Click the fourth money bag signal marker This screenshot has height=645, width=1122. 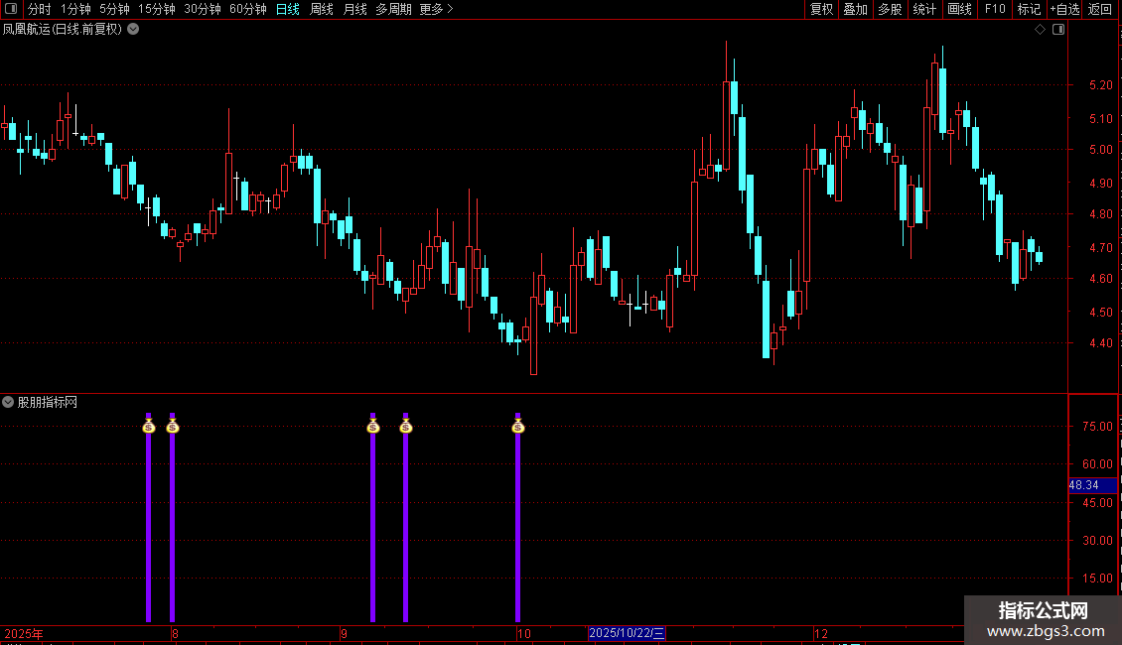point(406,427)
